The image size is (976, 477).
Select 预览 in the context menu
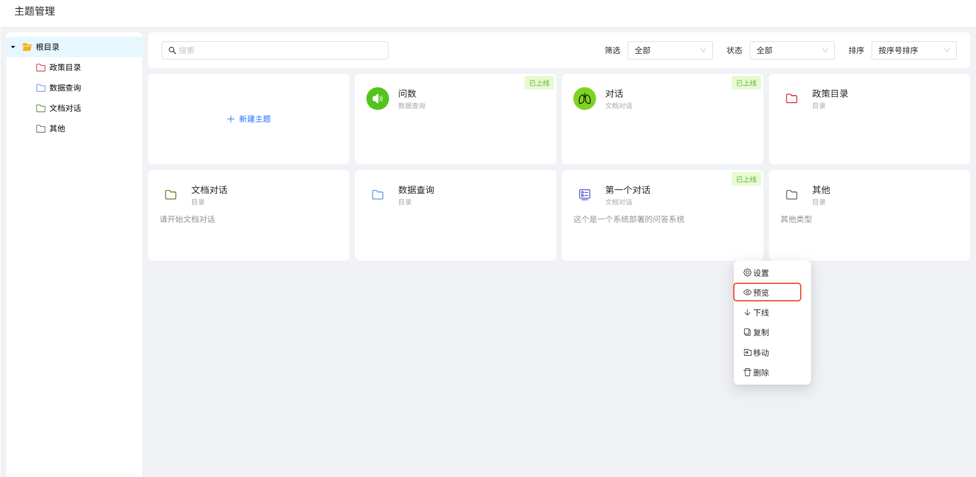767,292
